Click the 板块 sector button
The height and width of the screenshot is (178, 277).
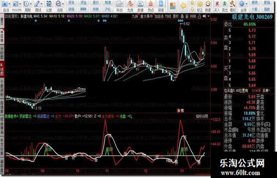click(x=254, y=3)
